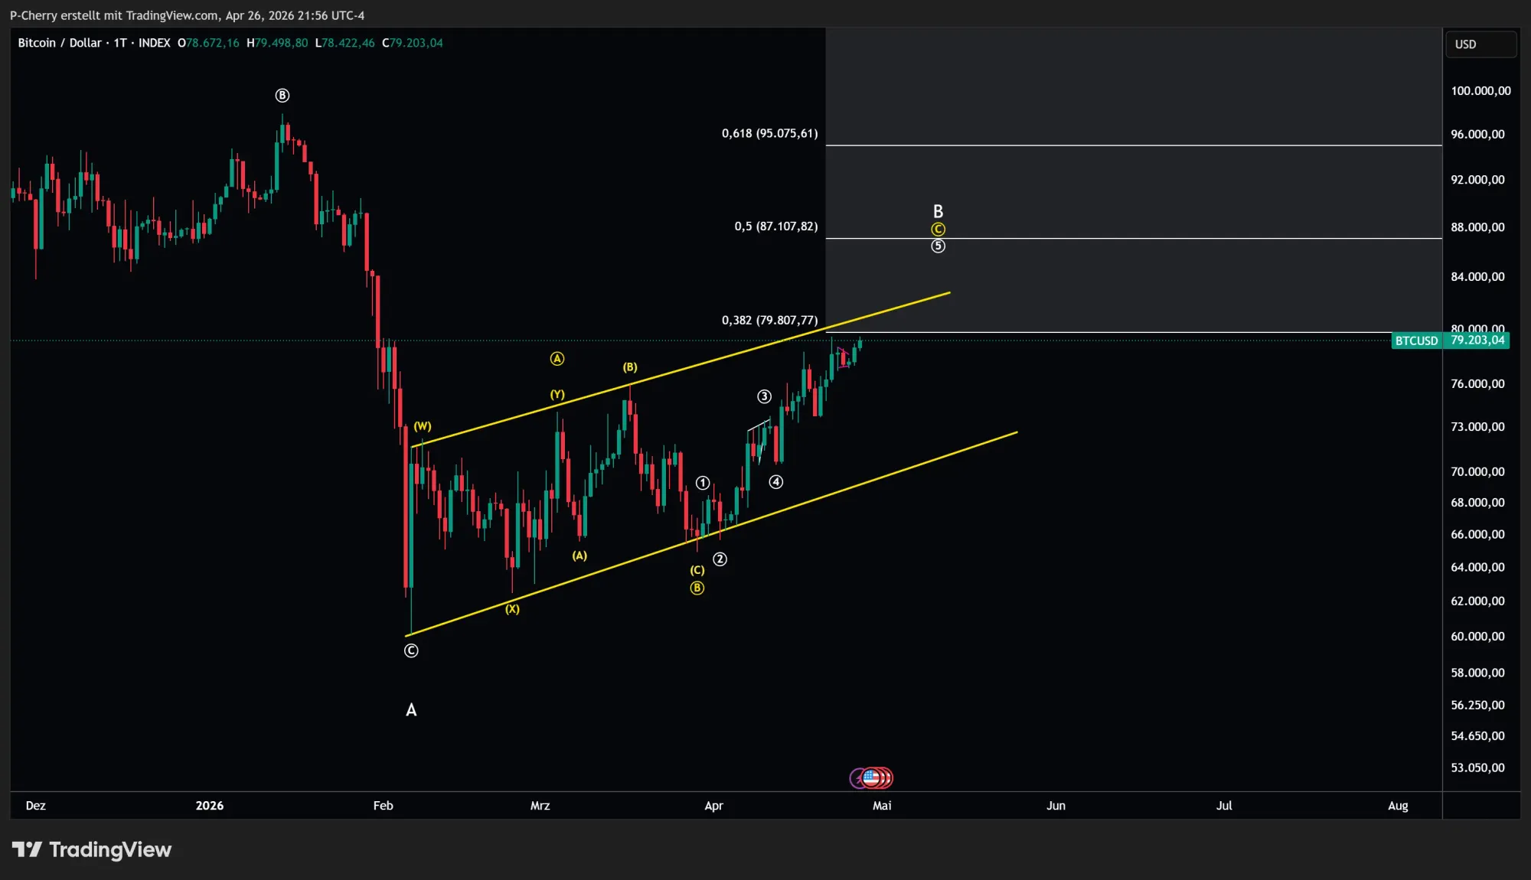Click the 80.000,00 level on the price scale
1531x880 pixels.
pyautogui.click(x=1479, y=326)
